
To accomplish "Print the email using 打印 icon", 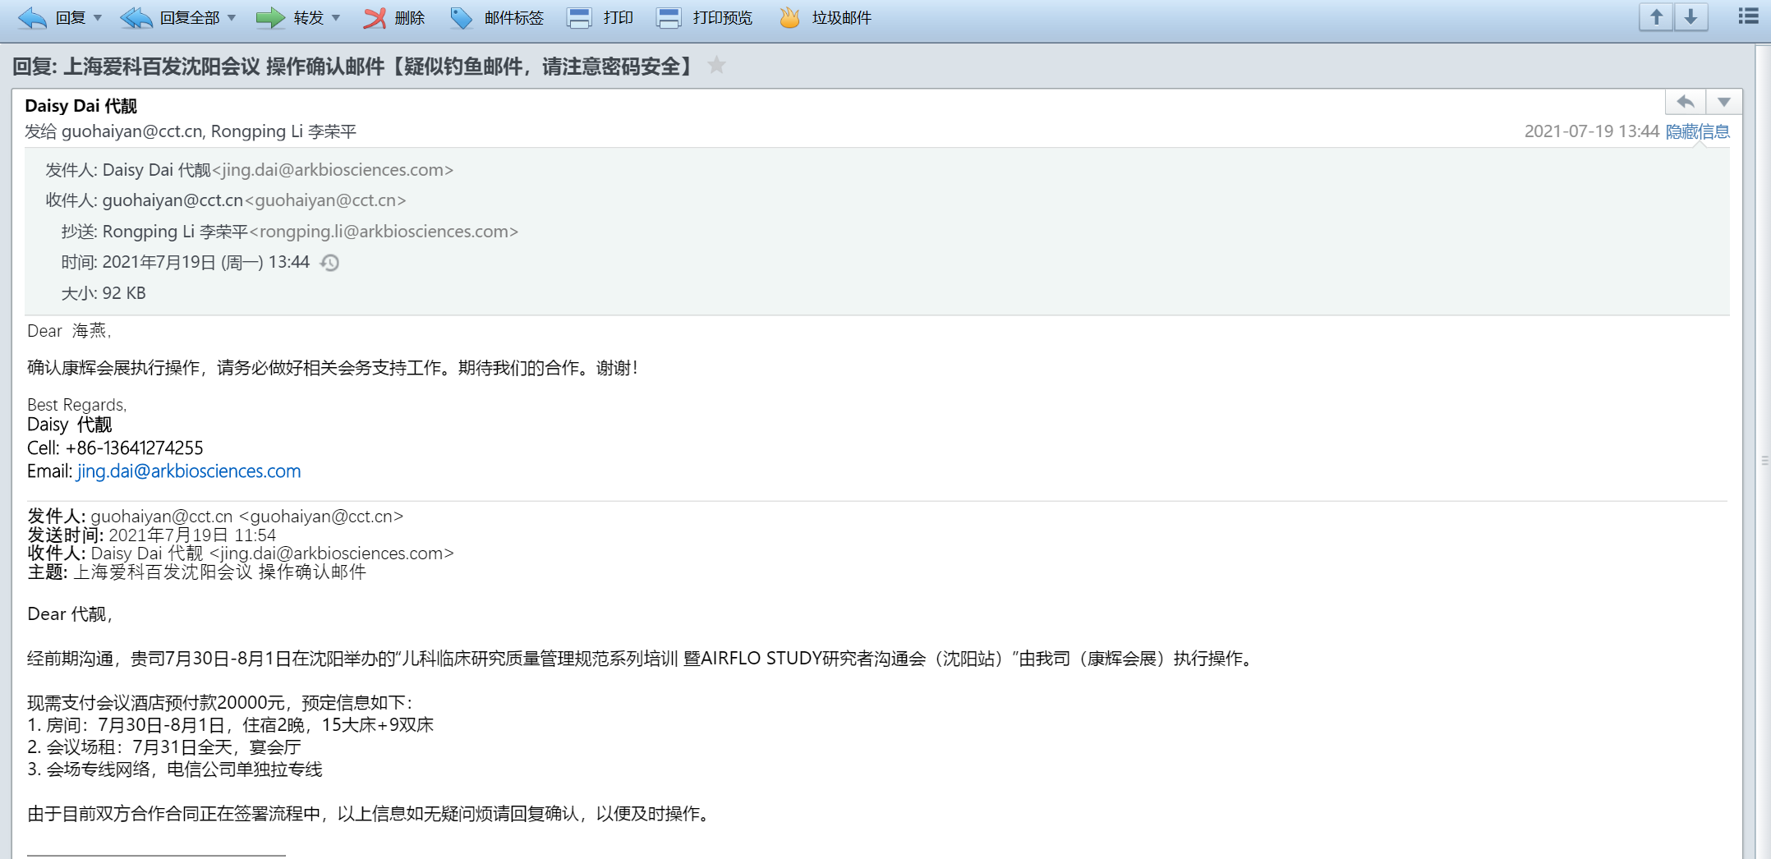I will pyautogui.click(x=579, y=18).
